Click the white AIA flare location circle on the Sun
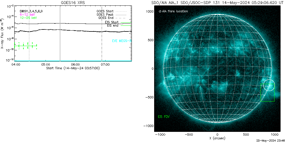The height and width of the screenshot is (143, 286). [x=269, y=85]
